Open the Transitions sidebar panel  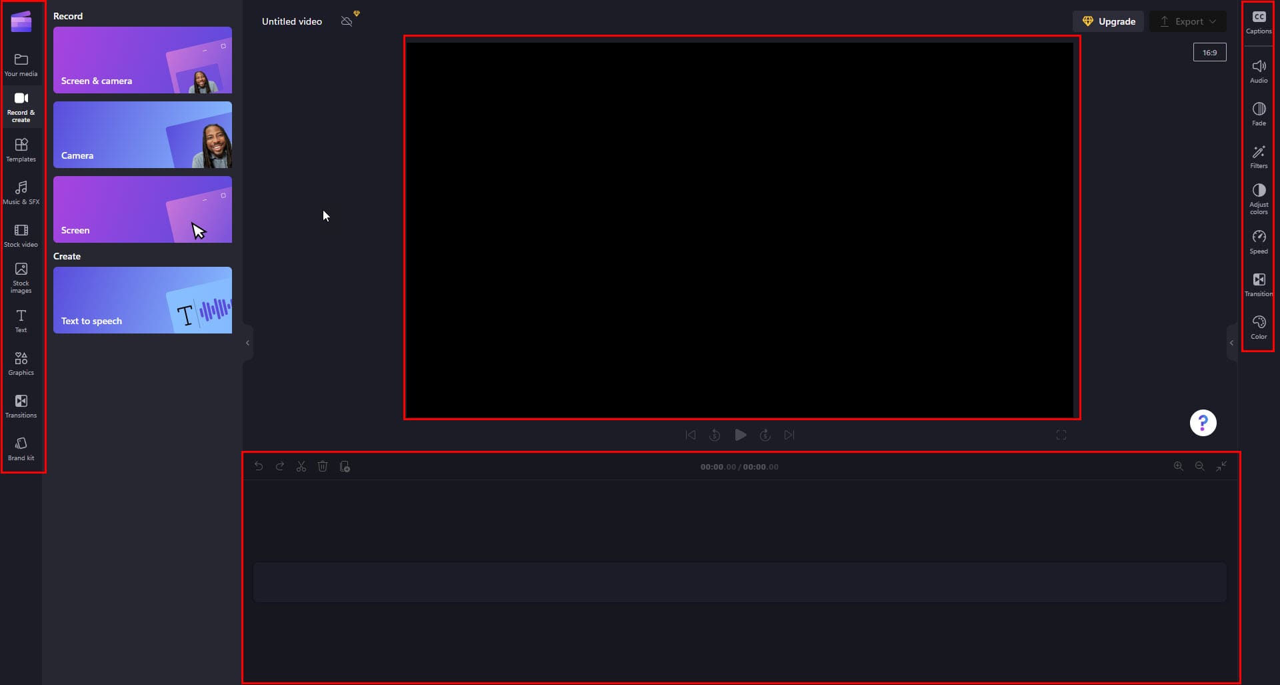[21, 406]
